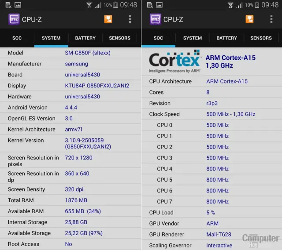Screen dimensions: 282x250
Task: Select the GPU Renderer Mali-T628 row
Action: click(x=211, y=235)
